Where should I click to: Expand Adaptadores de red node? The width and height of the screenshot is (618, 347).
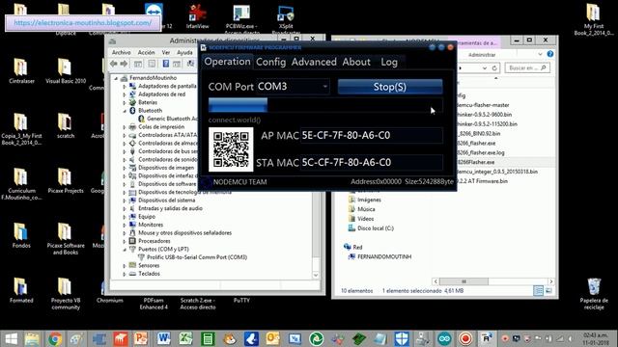click(x=125, y=94)
